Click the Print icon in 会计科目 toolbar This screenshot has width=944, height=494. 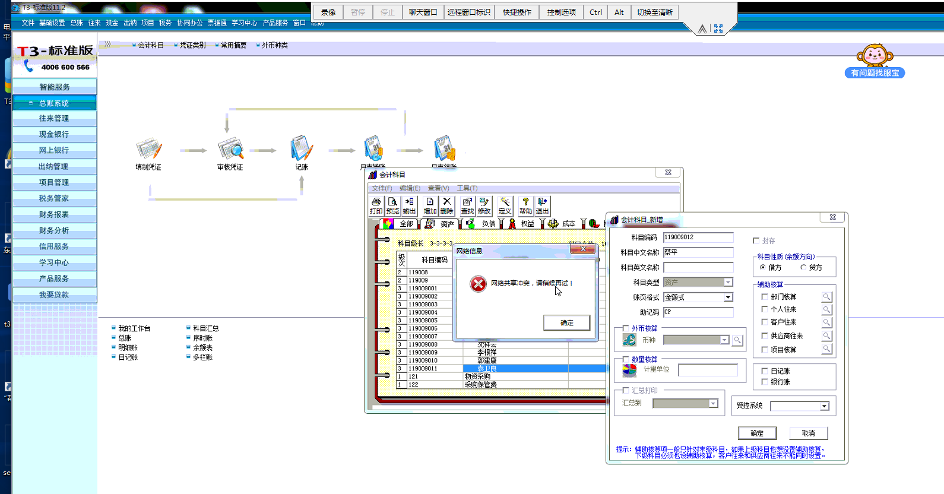[376, 205]
